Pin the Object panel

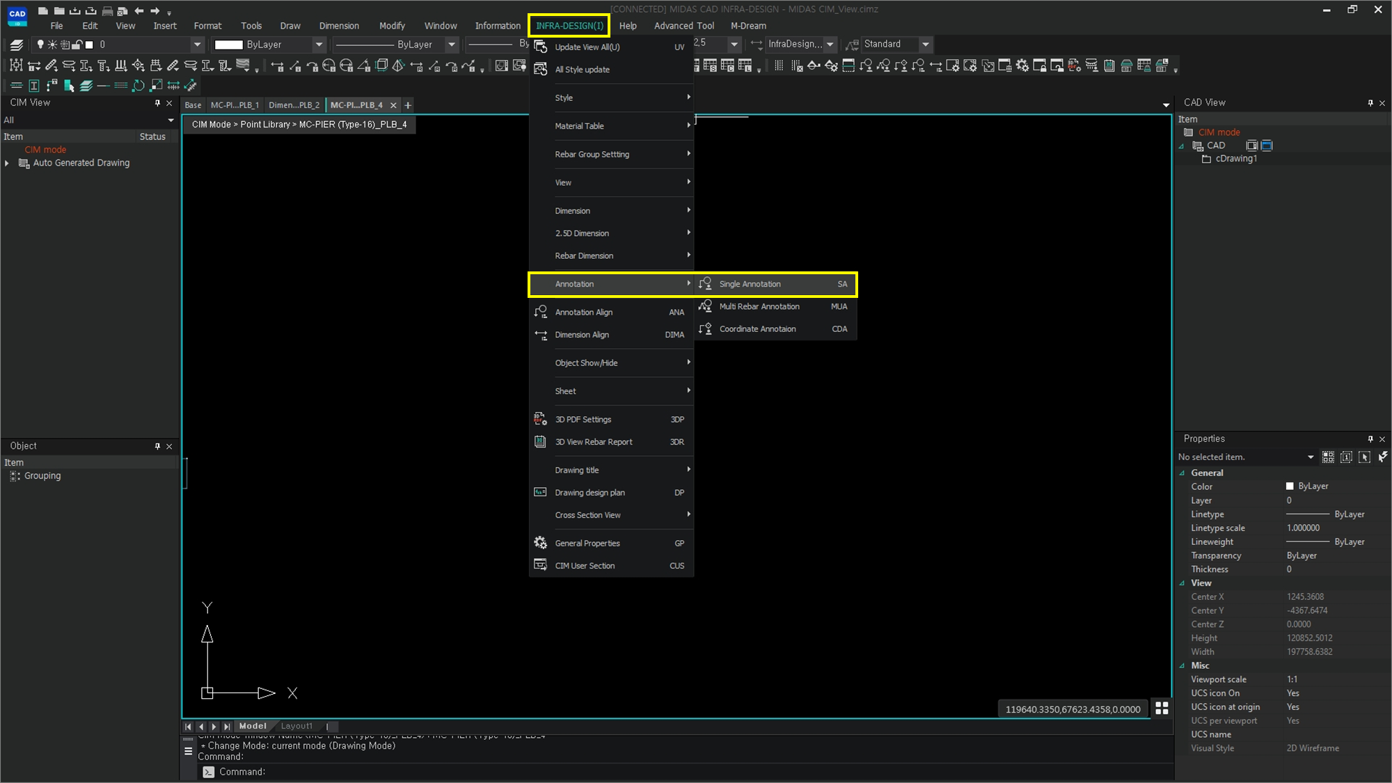tap(157, 446)
